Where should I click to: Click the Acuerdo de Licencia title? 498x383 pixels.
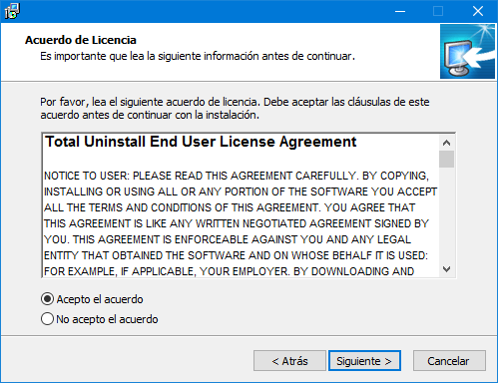[x=81, y=40]
